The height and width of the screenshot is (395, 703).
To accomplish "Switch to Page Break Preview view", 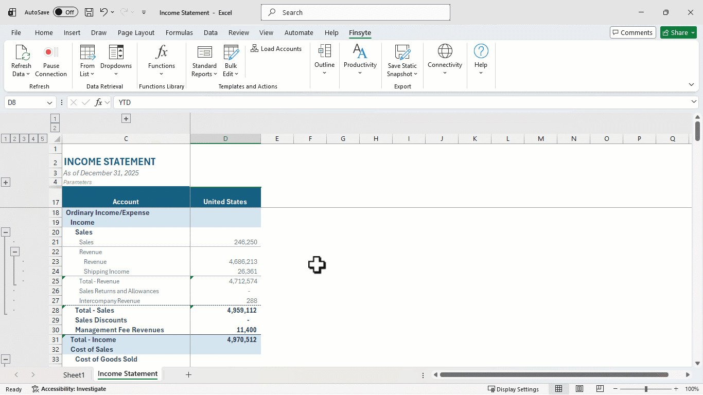I will [x=600, y=389].
